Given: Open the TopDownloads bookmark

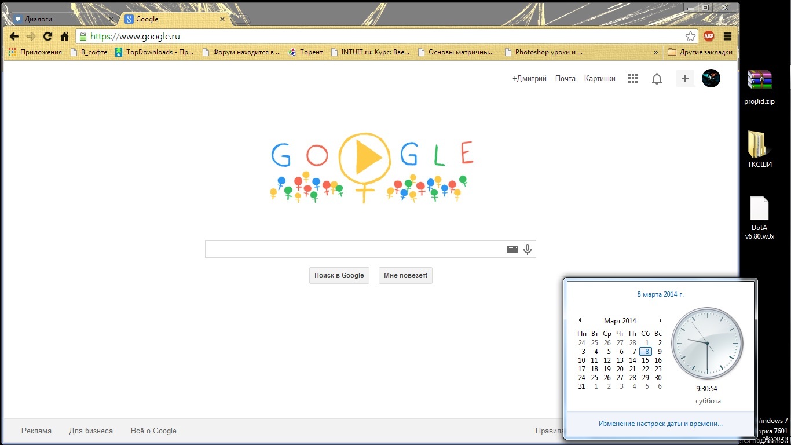Looking at the screenshot, I should pos(154,52).
